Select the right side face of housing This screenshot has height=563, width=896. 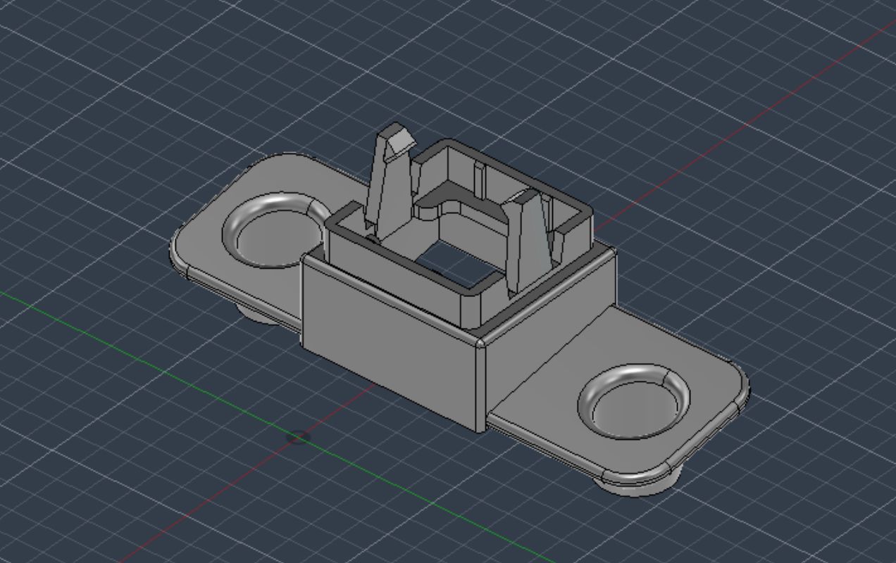coord(549,331)
